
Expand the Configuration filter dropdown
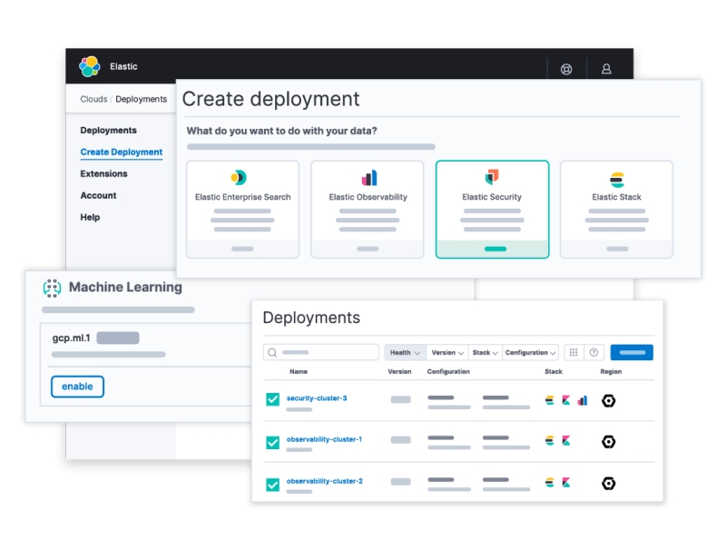[x=530, y=353]
